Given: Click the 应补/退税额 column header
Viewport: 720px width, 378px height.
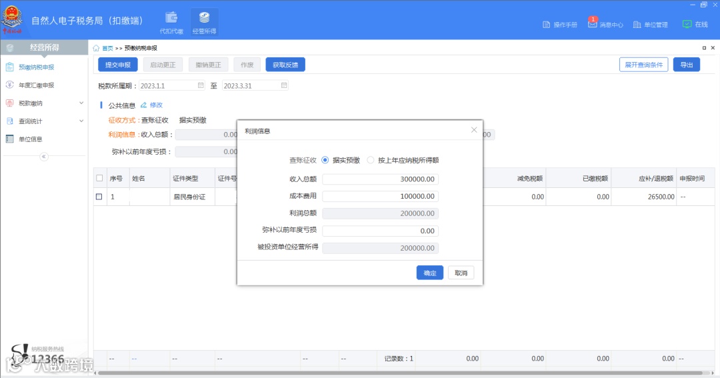Looking at the screenshot, I should tap(644, 178).
